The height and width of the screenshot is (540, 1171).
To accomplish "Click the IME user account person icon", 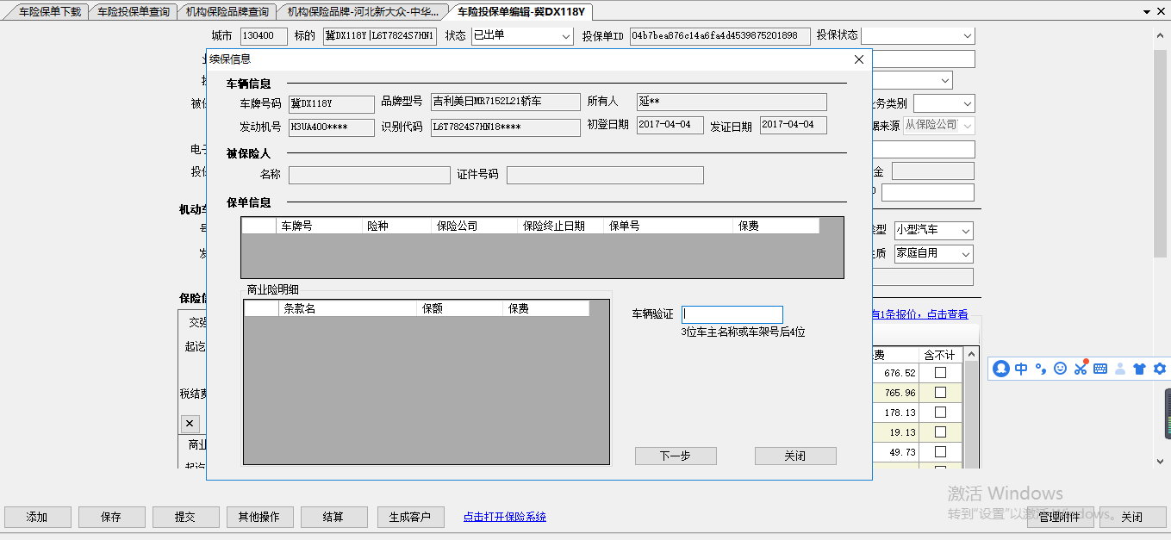I will click(x=1120, y=369).
